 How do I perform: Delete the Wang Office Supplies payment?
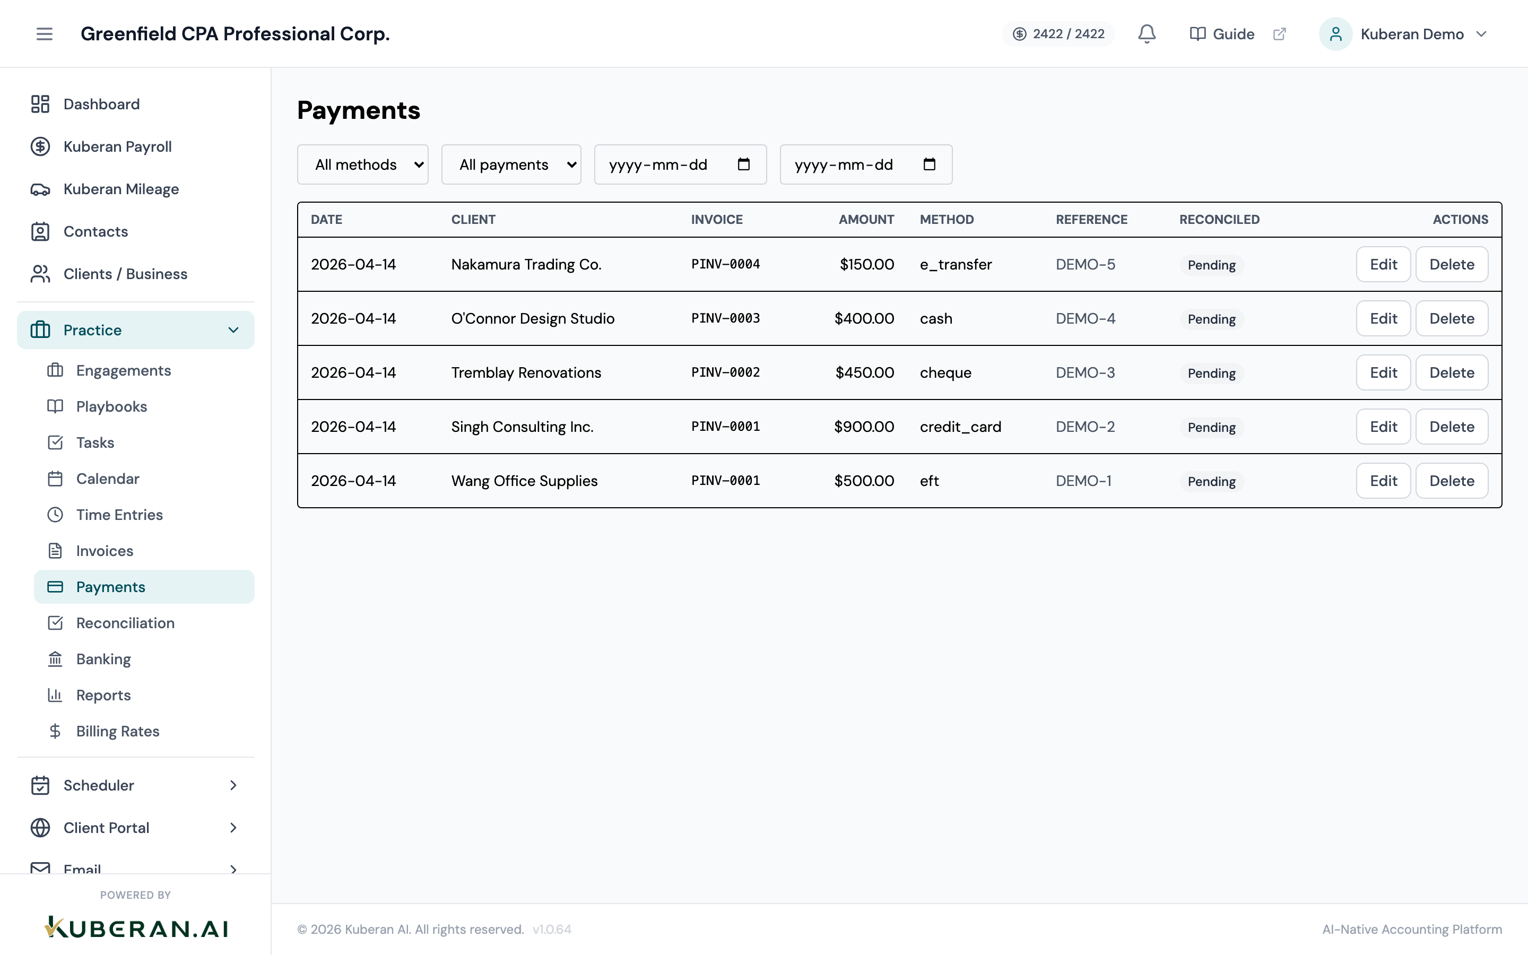pos(1452,481)
